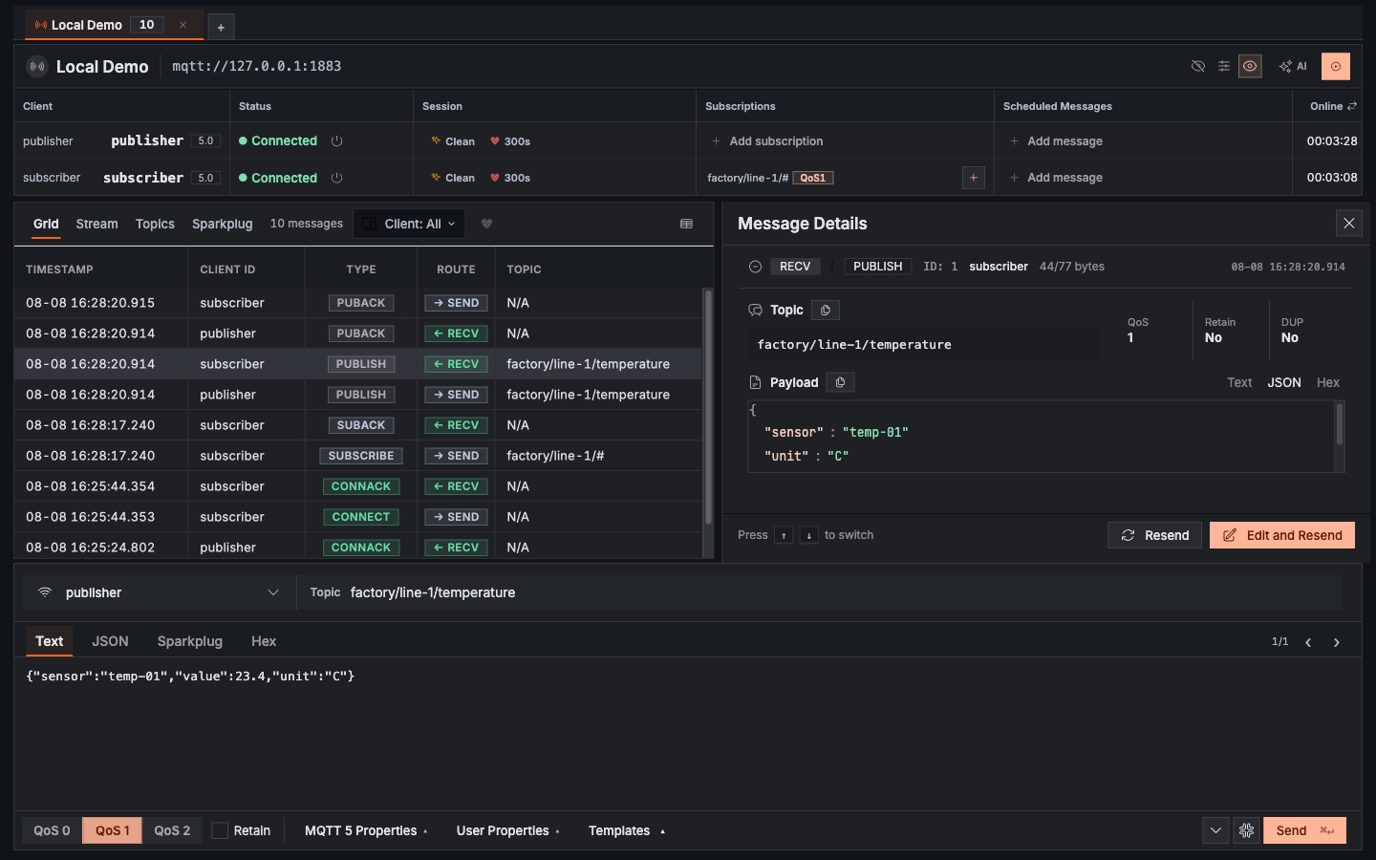
Task: Toggle power for the publisher client
Action: coord(337,140)
